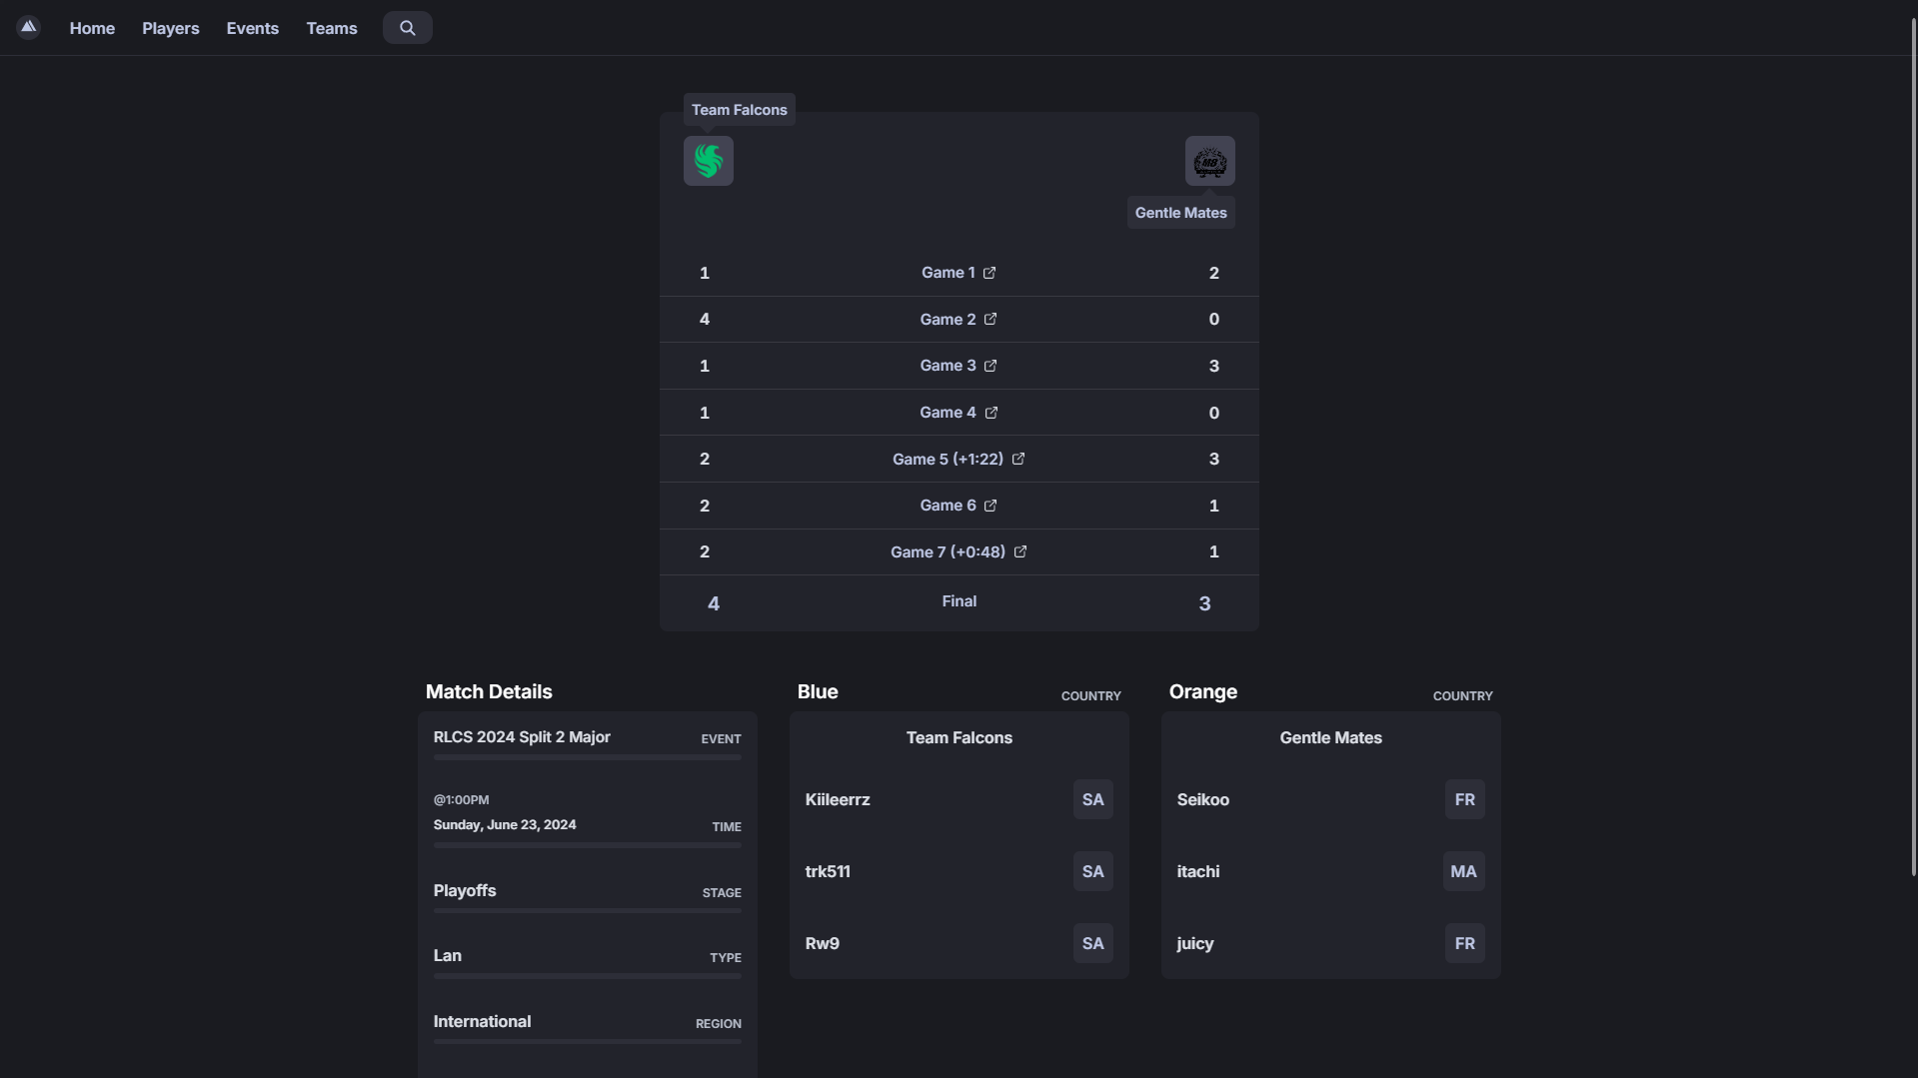
Task: Click the Gentle Mates team logo
Action: [x=1209, y=161]
